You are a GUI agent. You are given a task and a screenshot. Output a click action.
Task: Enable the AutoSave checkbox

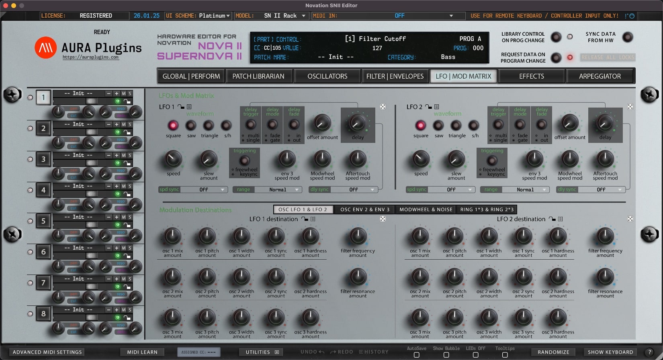click(416, 355)
